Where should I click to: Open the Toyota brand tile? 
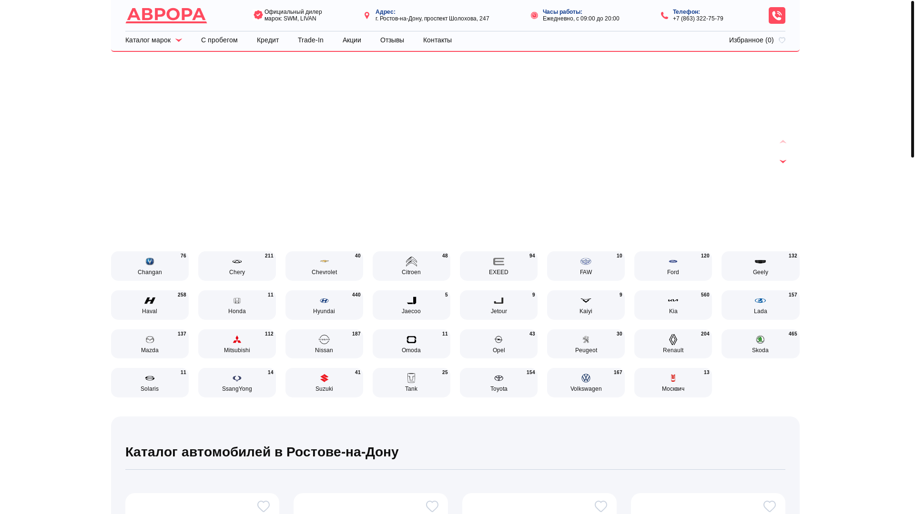click(498, 383)
